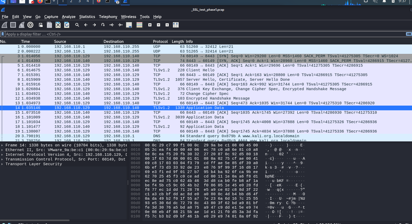Open the Capture menu

tap(51, 17)
